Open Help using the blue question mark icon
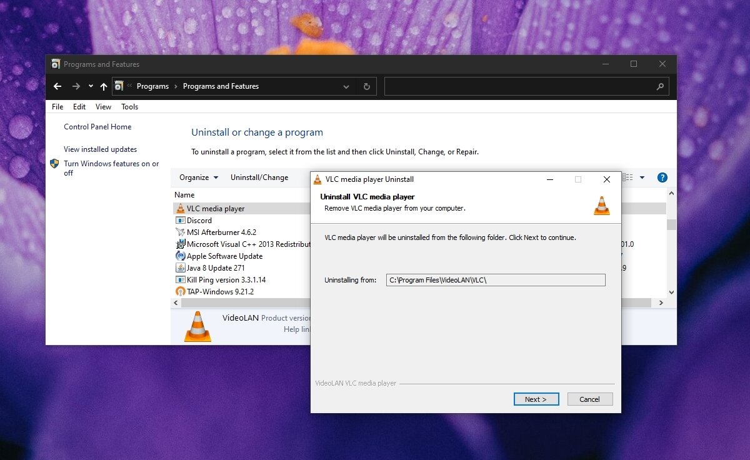Image resolution: width=750 pixels, height=460 pixels. (662, 177)
